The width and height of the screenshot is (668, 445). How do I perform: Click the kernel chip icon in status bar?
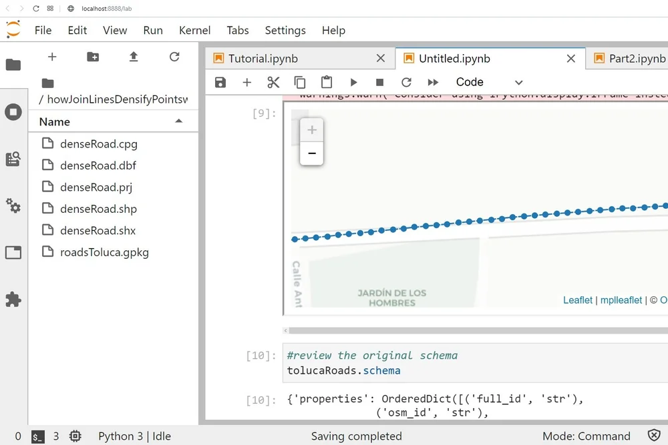[75, 436]
